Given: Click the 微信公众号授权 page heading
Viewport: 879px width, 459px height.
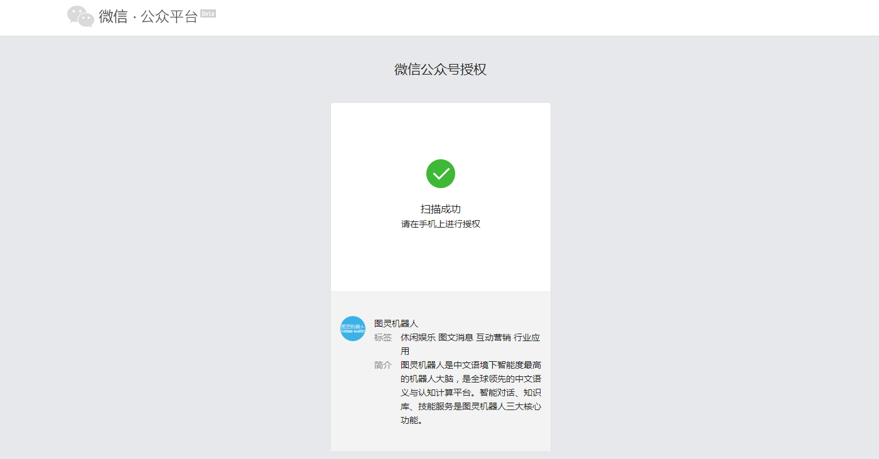Looking at the screenshot, I should [440, 70].
